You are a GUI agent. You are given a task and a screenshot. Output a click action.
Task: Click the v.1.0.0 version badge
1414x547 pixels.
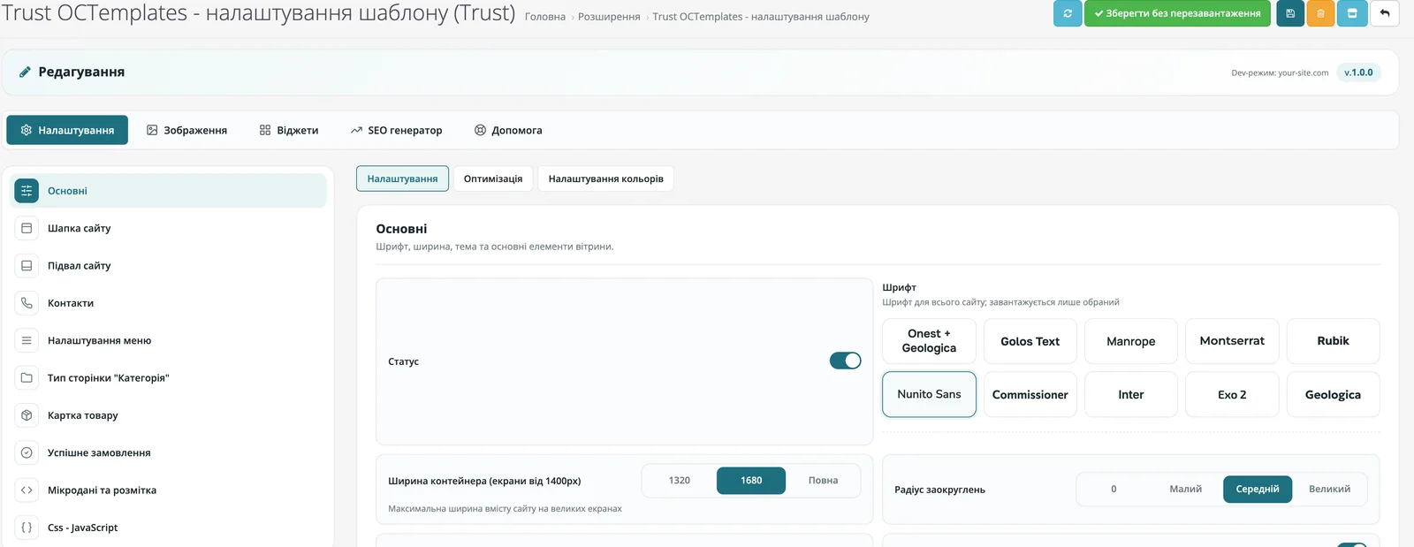(x=1358, y=72)
